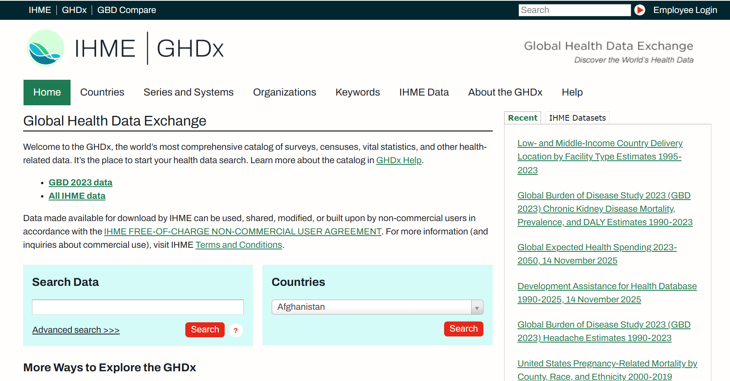Open GBD Compare in top bar
This screenshot has width=730, height=381.
[127, 10]
